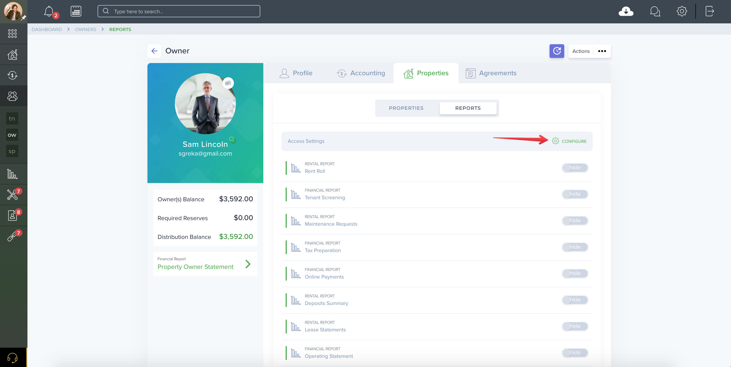731x367 pixels.
Task: Open the applications document sidebar icon with badge 8
Action: 12,216
